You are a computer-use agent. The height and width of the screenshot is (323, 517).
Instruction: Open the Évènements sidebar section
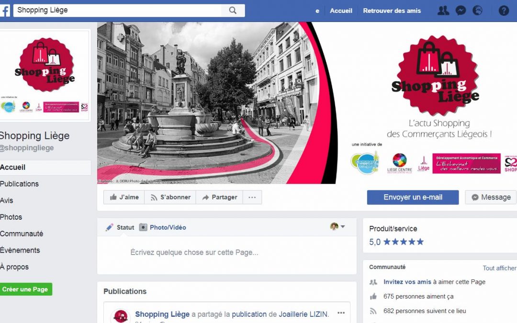[x=20, y=250]
